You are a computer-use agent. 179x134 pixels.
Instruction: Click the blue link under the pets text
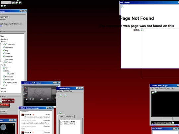[x=1, y=25]
